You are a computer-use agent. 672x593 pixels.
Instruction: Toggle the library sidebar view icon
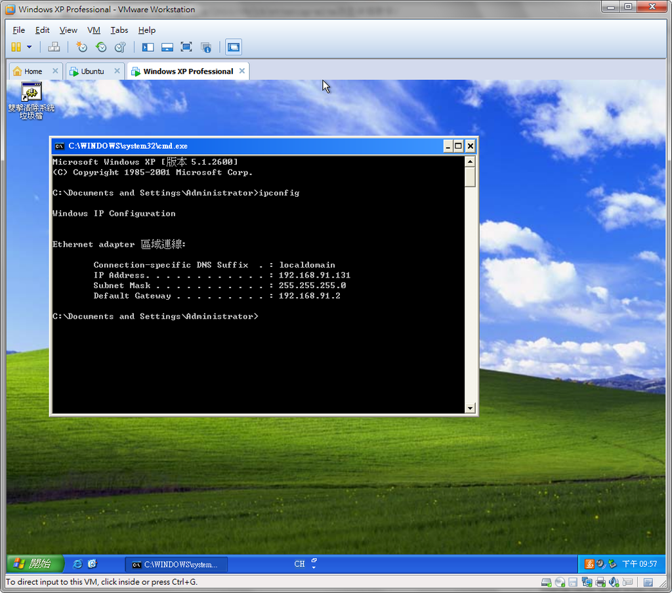pos(148,47)
